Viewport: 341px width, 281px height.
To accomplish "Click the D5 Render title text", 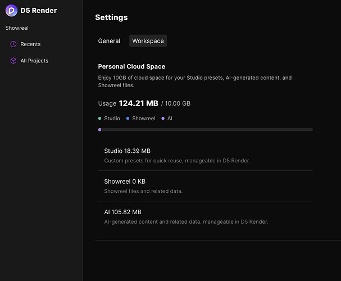I will click(x=39, y=11).
